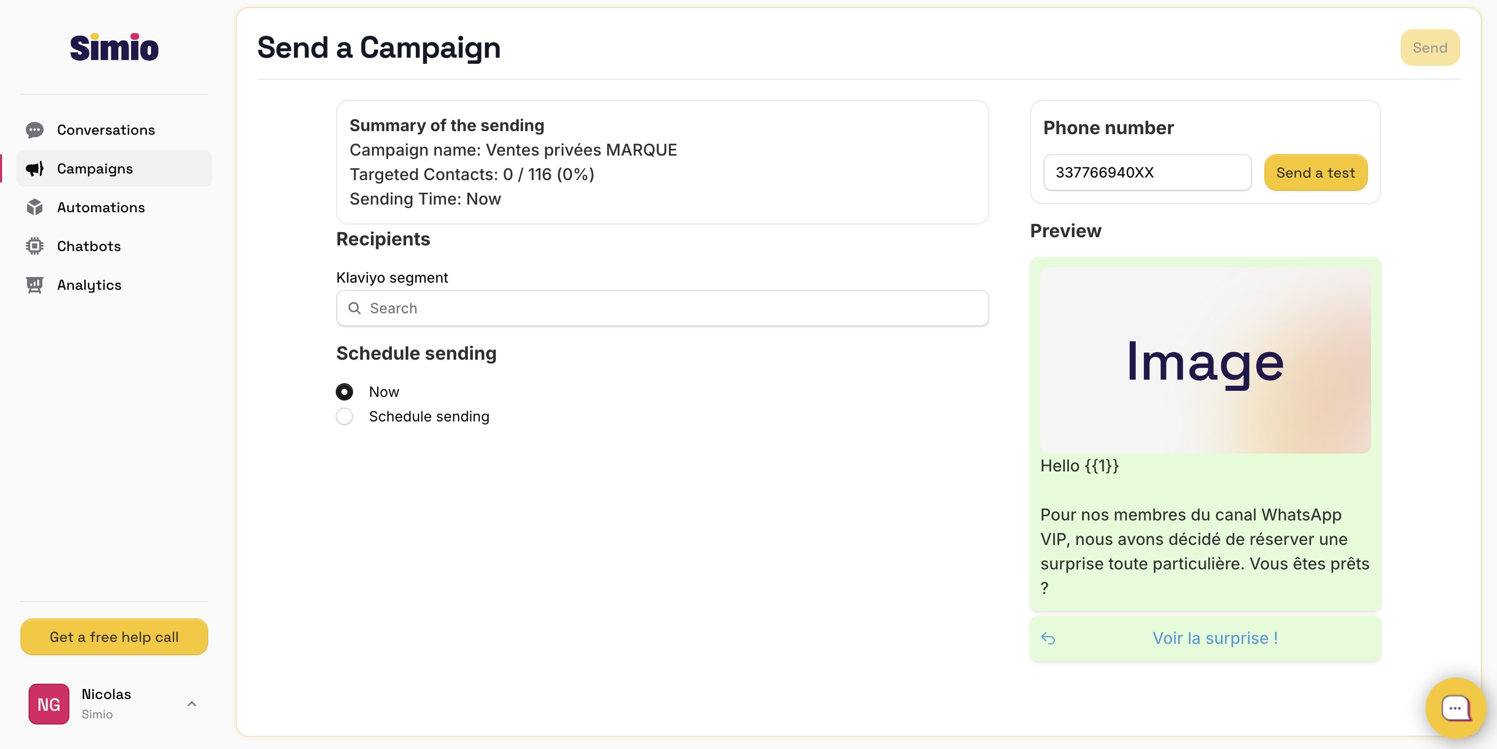Screen dimensions: 1497x749
Task: Select the Now radio option
Action: 344,392
